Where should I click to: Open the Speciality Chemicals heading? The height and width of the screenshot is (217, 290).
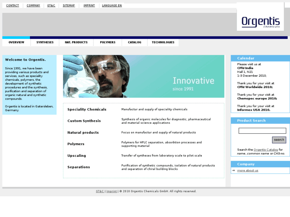pos(87,109)
